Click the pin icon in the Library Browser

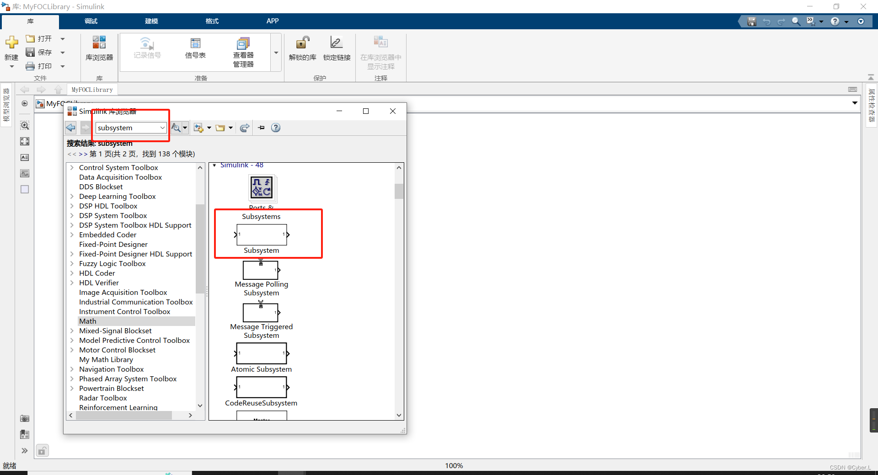[262, 128]
